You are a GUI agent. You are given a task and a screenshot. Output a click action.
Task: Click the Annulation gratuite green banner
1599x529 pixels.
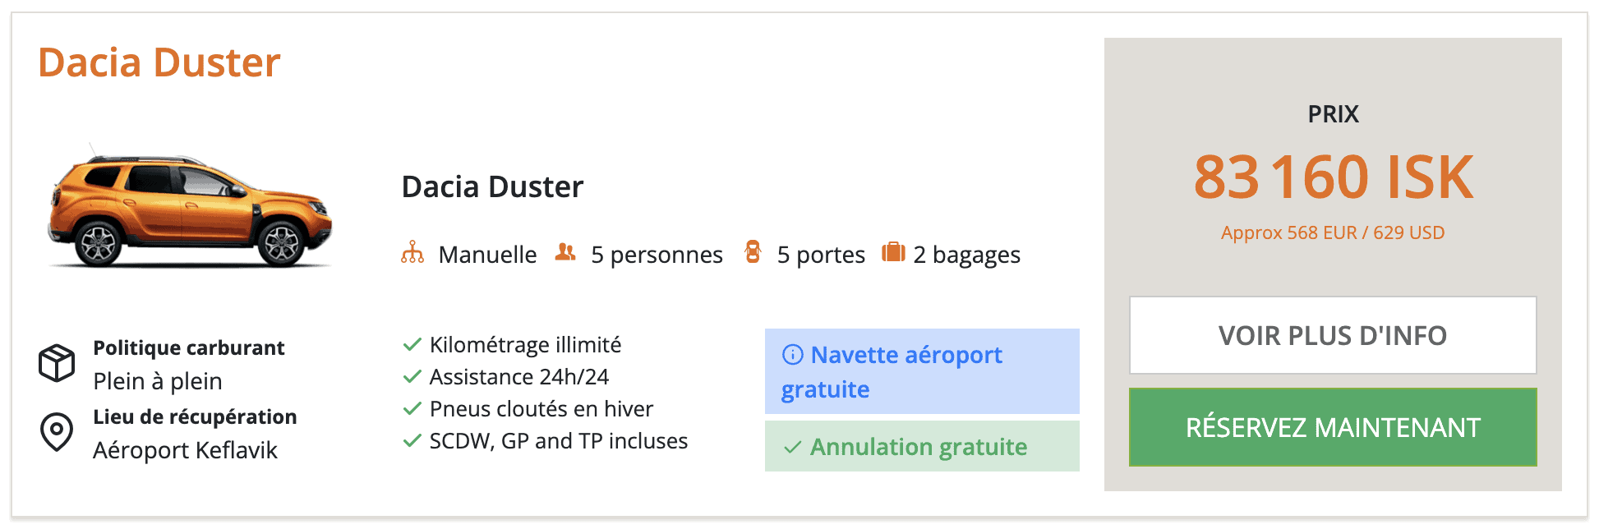pos(922,446)
